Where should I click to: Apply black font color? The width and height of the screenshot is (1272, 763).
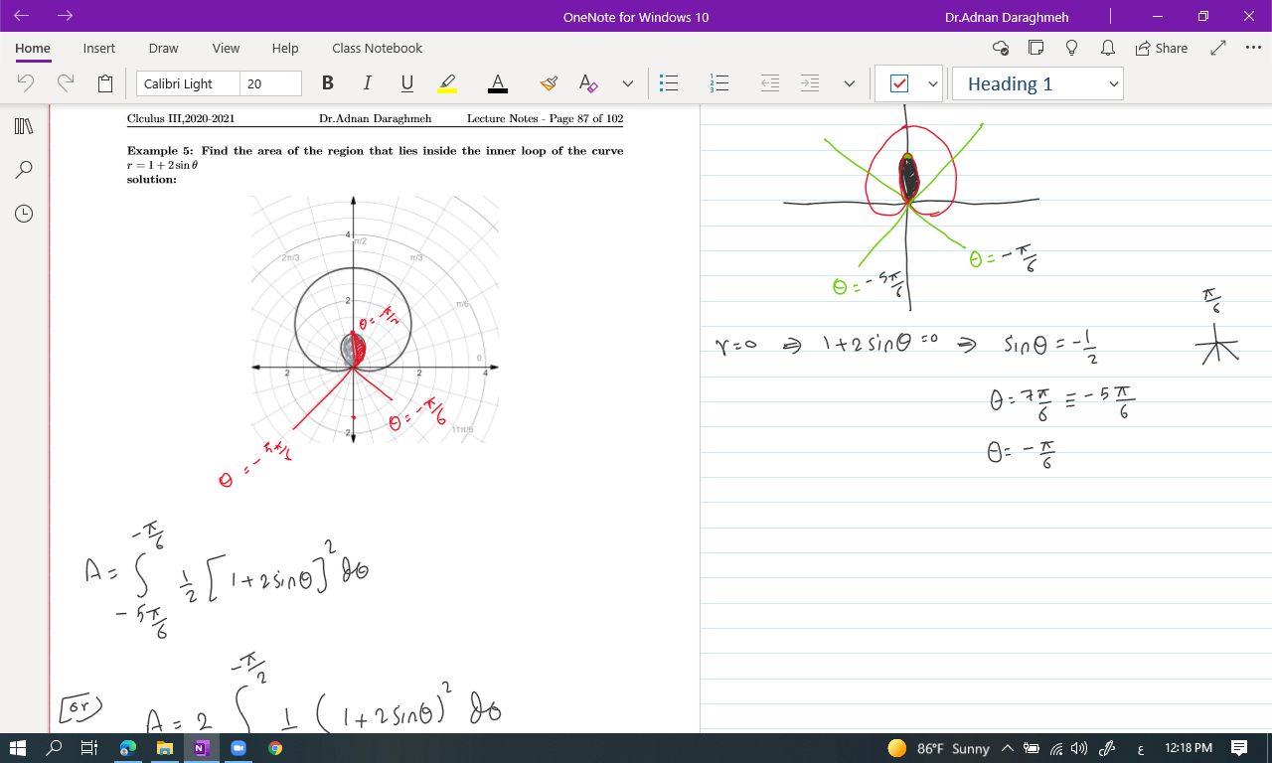(498, 83)
